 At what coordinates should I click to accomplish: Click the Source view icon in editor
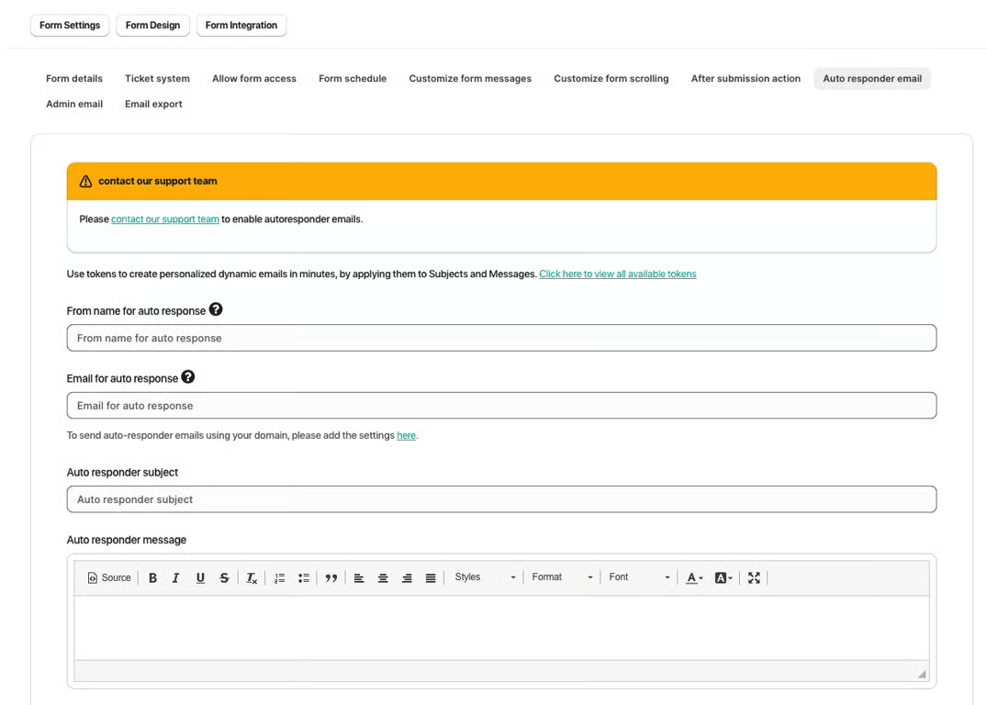click(x=92, y=577)
